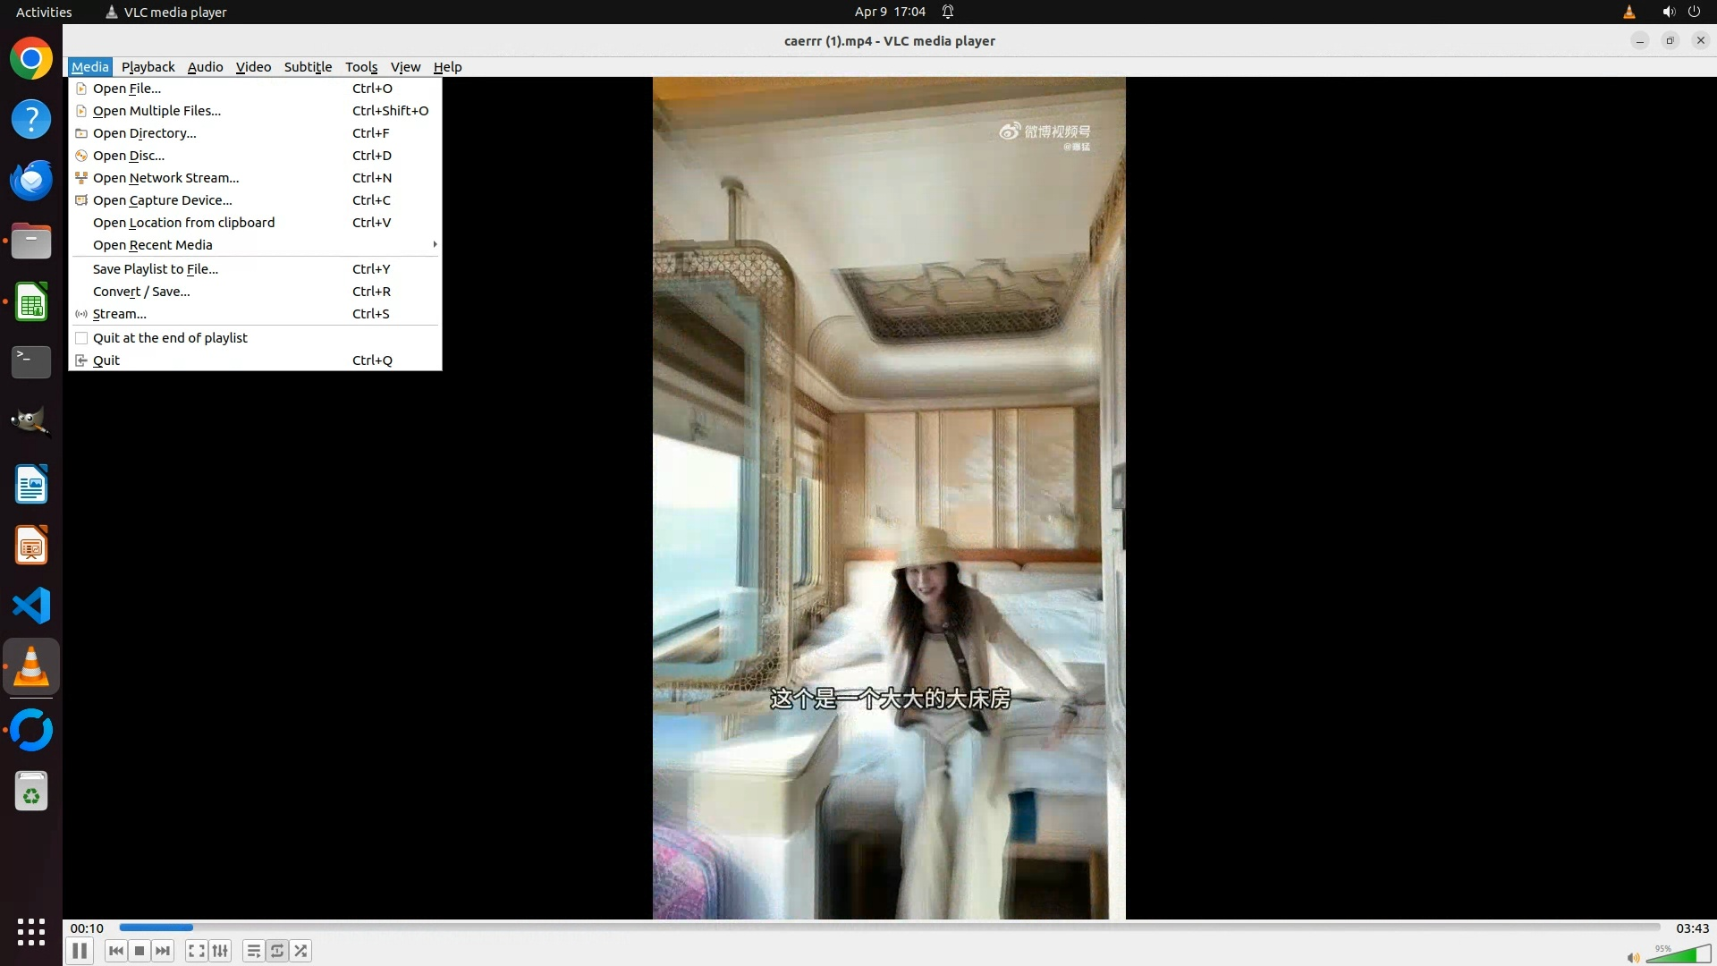The image size is (1717, 966).
Task: Open the Tools menu
Action: (361, 67)
